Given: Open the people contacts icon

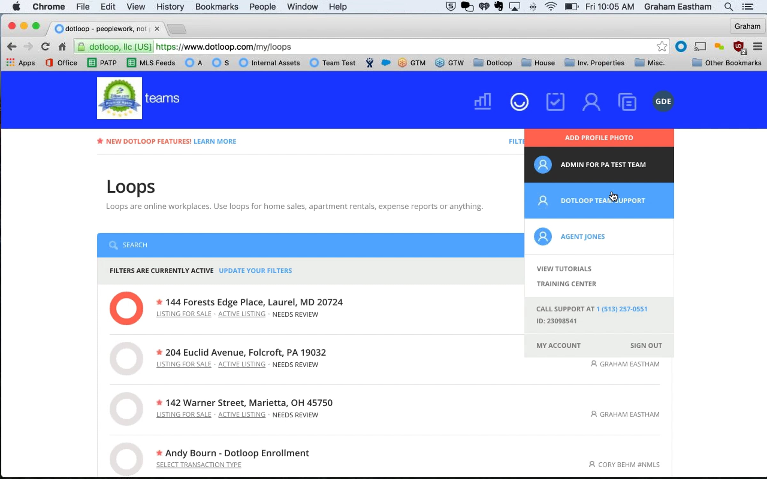Looking at the screenshot, I should 591,102.
